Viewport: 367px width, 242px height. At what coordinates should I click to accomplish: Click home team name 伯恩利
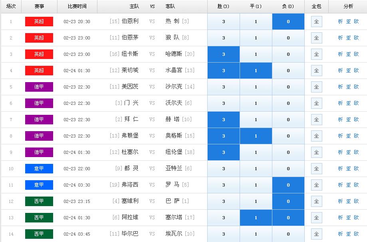tap(130, 21)
